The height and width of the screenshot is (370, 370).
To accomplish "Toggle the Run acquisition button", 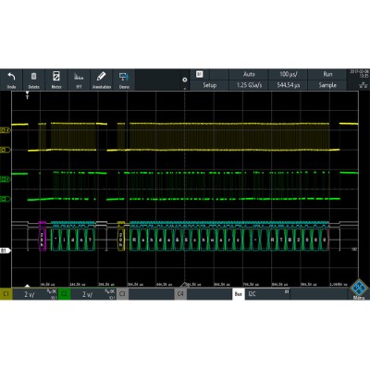I will tap(327, 74).
